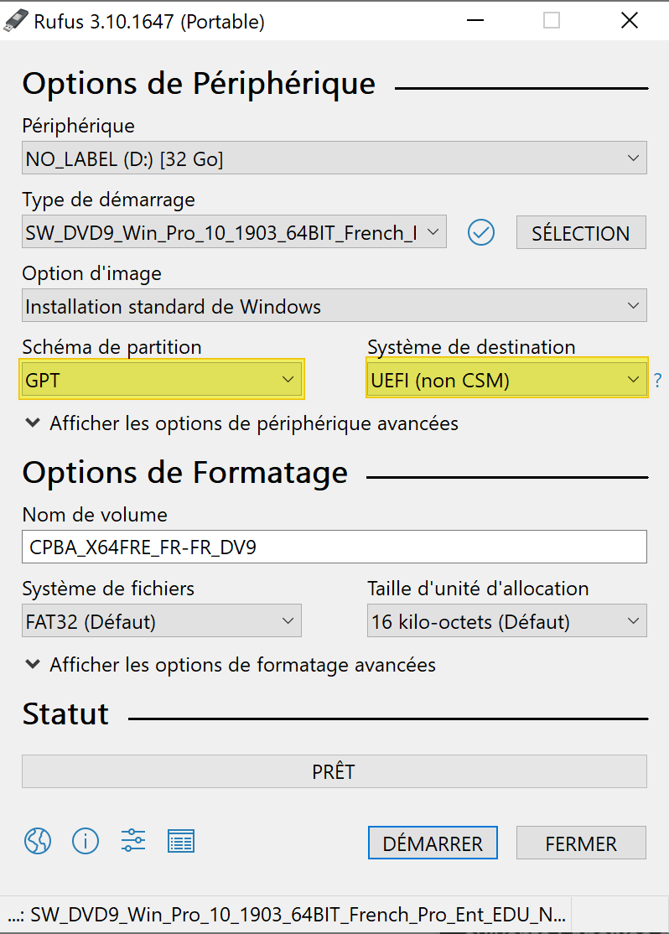Open the GPT partition scheme dropdown

point(161,380)
